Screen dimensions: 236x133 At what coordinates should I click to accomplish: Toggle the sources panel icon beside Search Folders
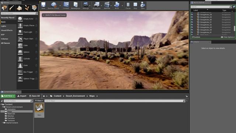(2, 101)
